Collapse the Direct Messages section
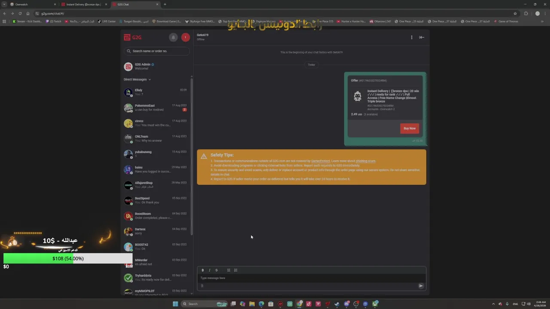The image size is (550, 309). click(x=137, y=79)
